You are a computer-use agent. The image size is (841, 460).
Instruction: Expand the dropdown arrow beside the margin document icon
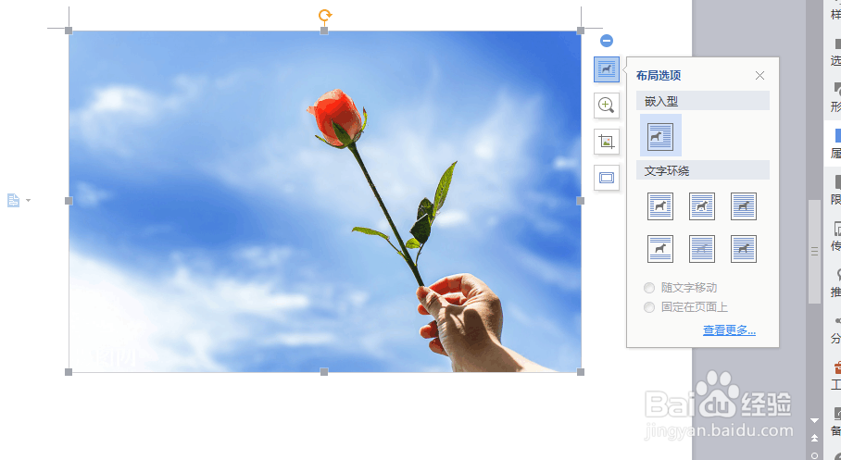29,201
